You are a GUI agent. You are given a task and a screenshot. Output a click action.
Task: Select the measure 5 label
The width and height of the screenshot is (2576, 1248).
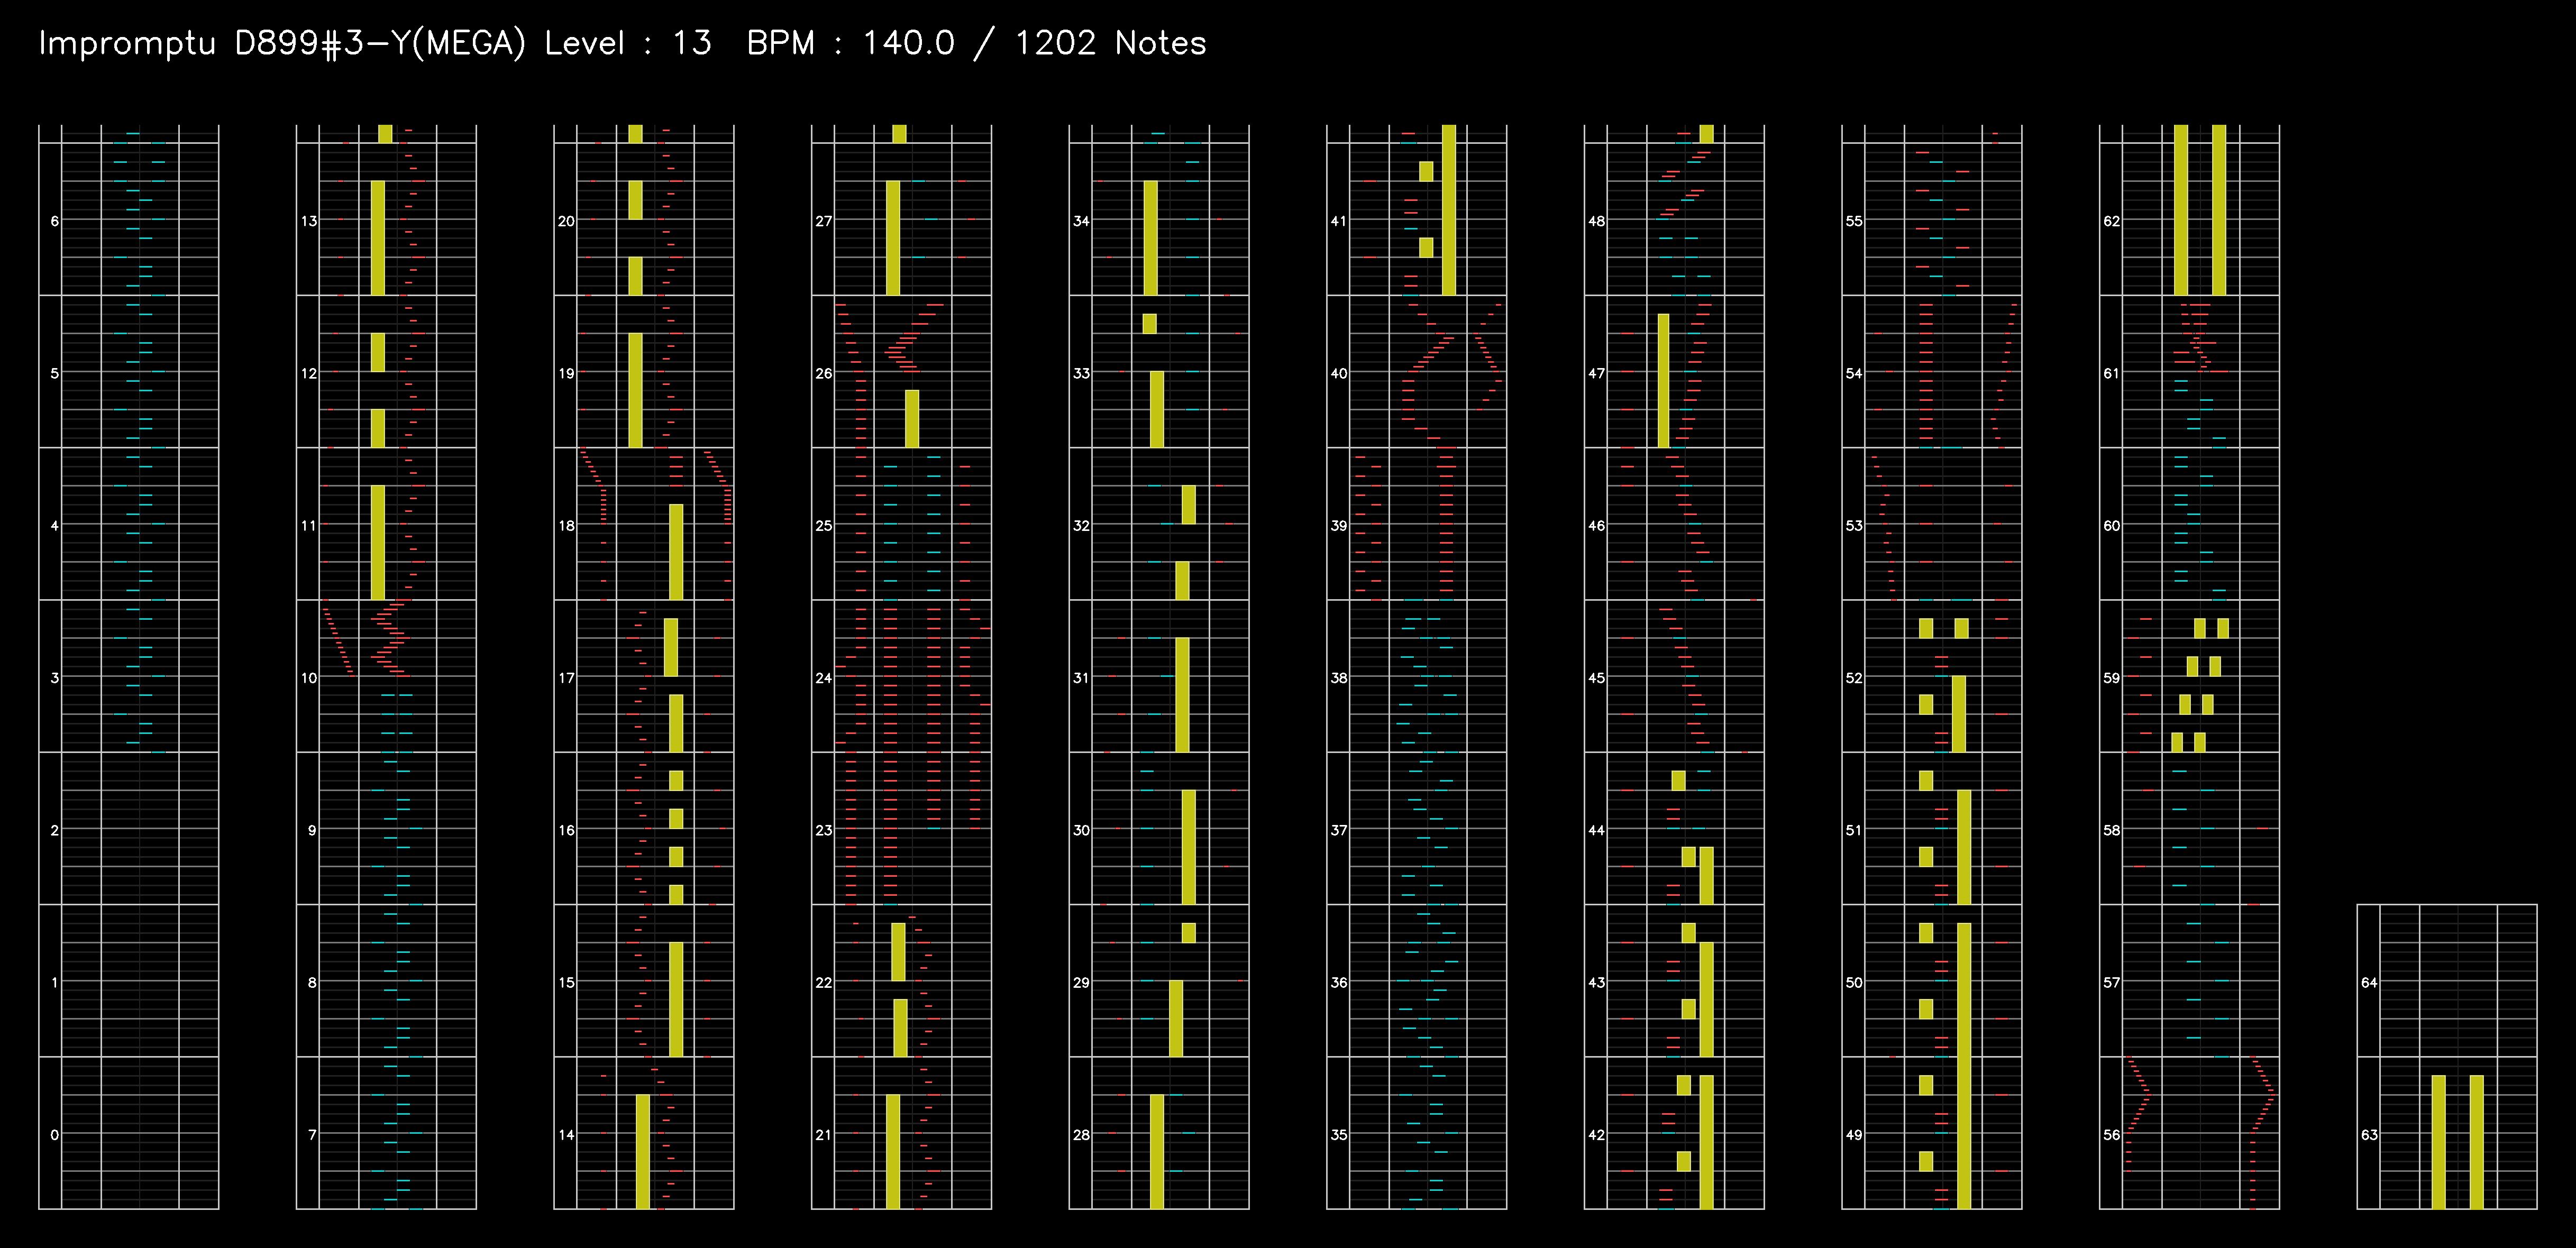pos(54,373)
